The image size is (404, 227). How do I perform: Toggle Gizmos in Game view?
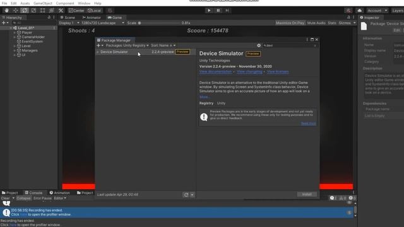pos(345,23)
